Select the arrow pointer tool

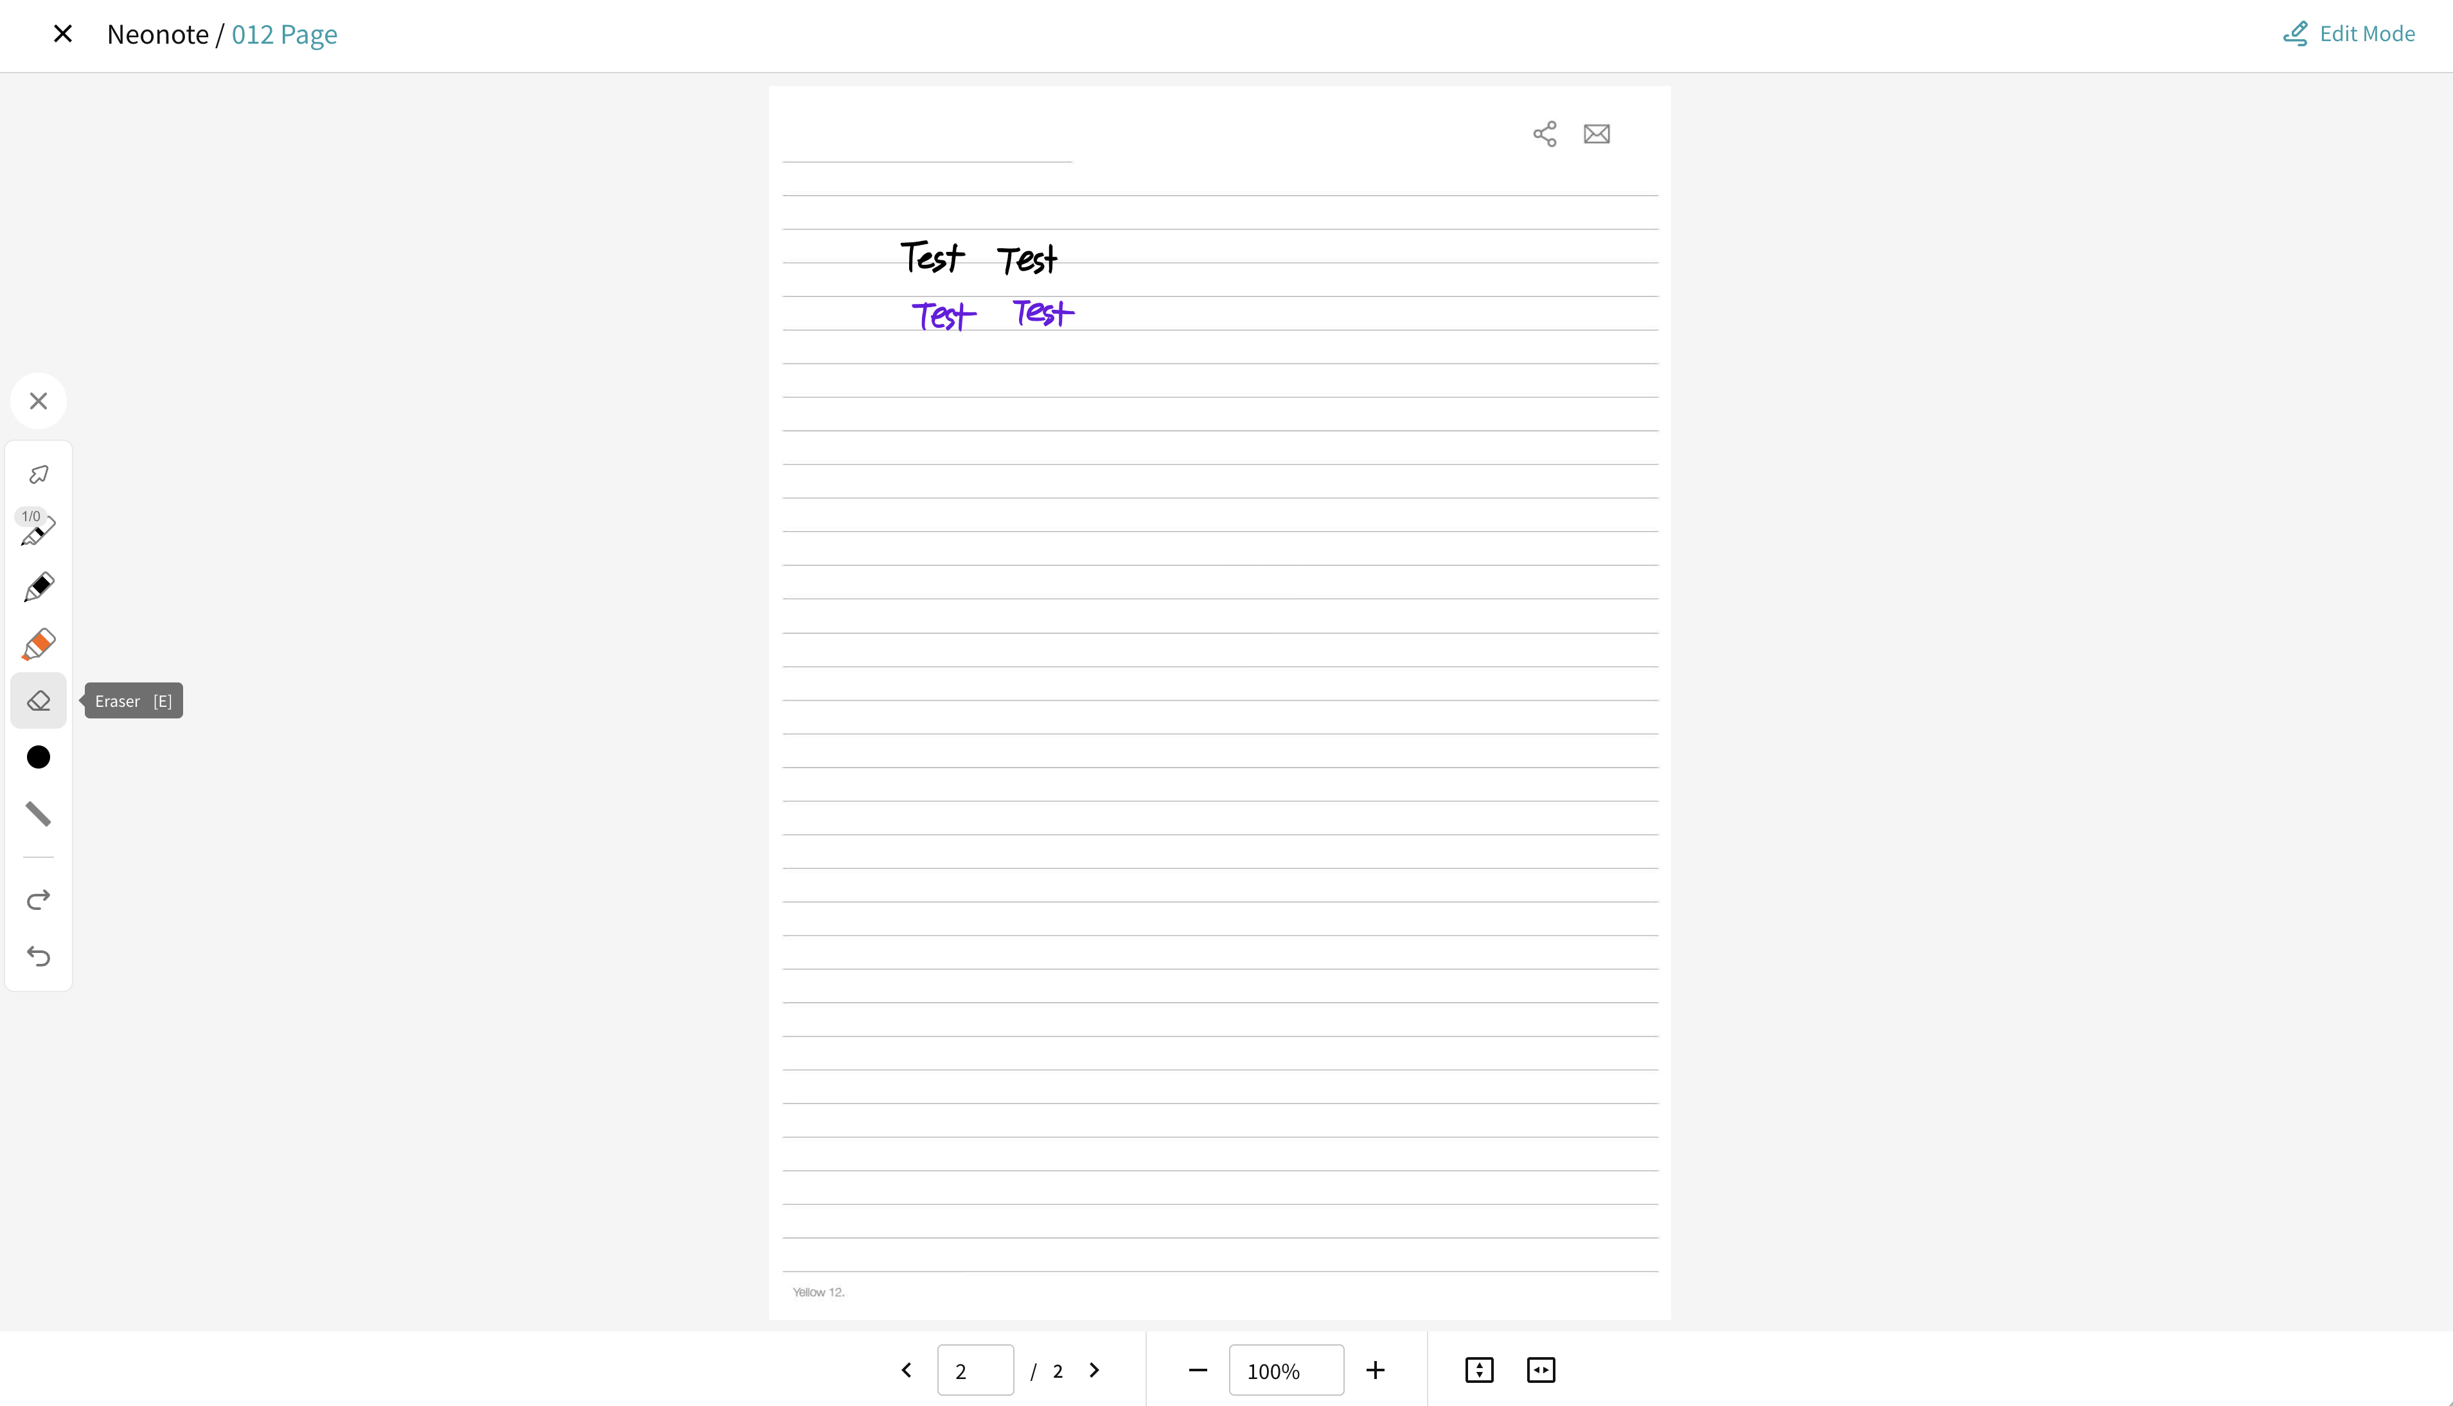[x=39, y=474]
